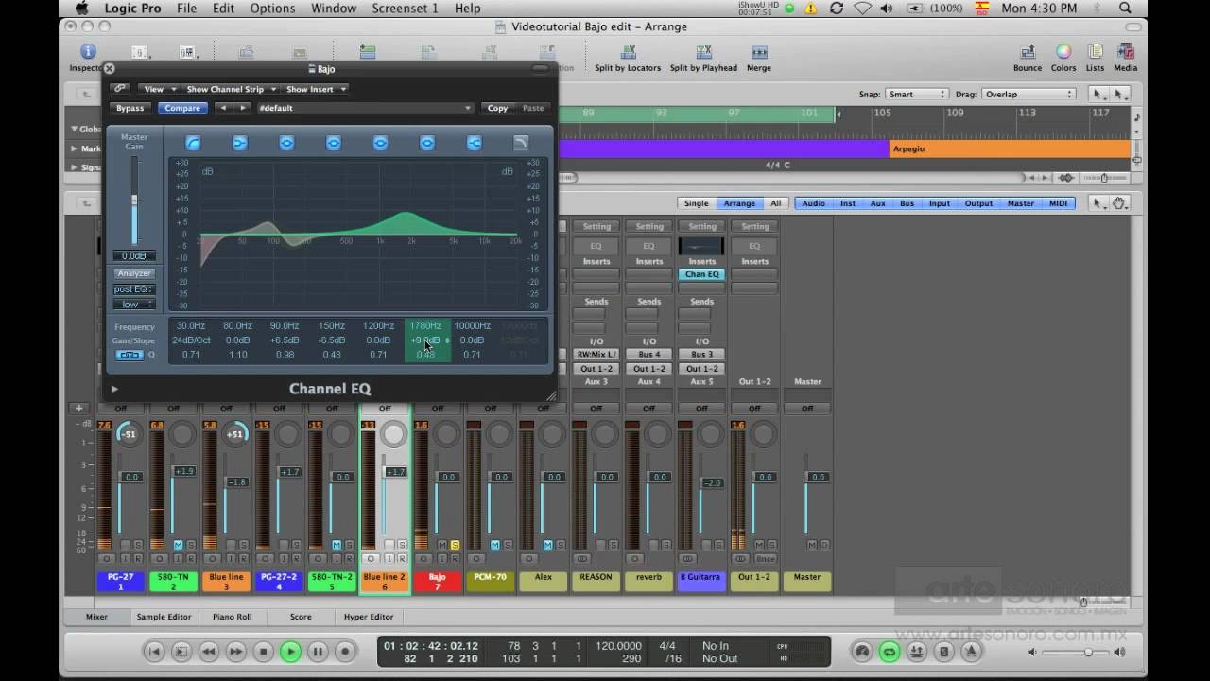Click the Copy button in Channel EQ
Screen dimensions: 1210x681
(x=497, y=108)
